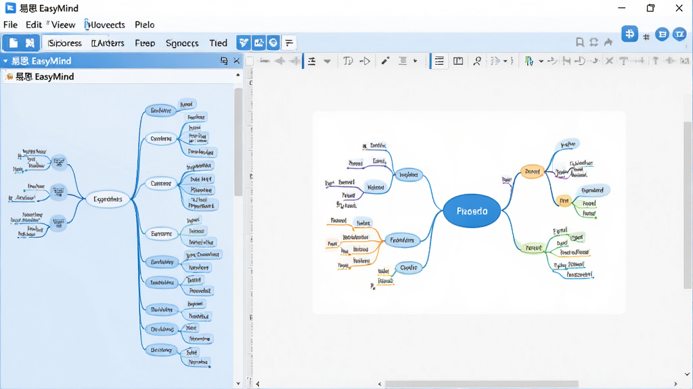
Task: Click the blue rounded-square icon under the window controls
Action: click(629, 34)
